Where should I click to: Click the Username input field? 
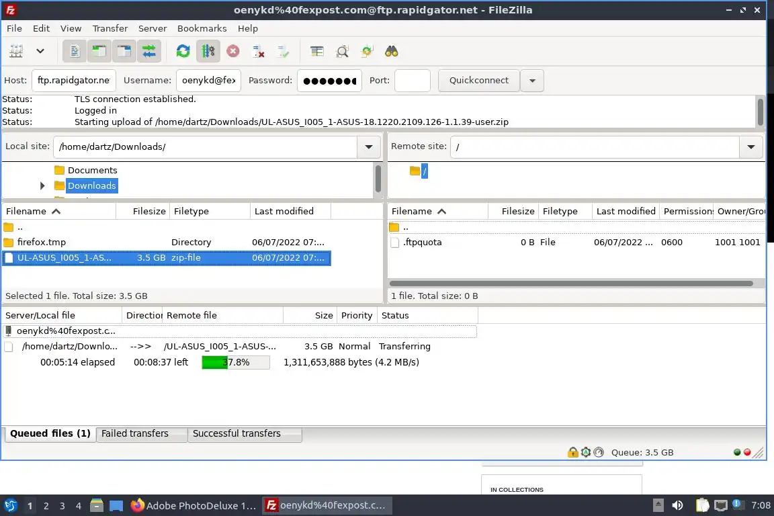click(208, 80)
